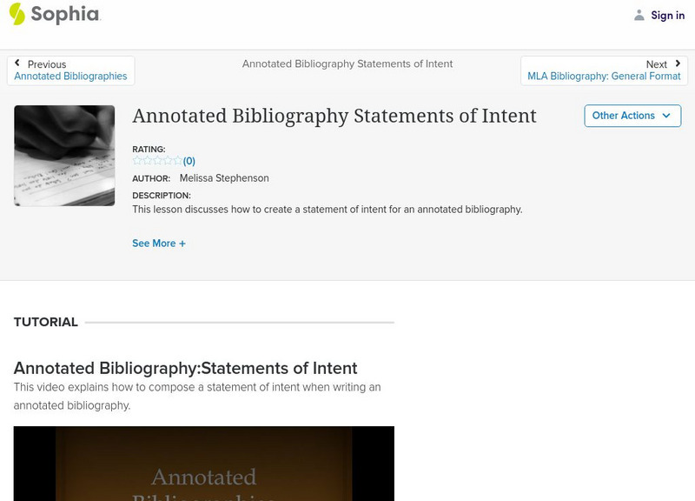The height and width of the screenshot is (501, 695).
Task: Click the Previous left arrow icon
Action: coord(17,63)
